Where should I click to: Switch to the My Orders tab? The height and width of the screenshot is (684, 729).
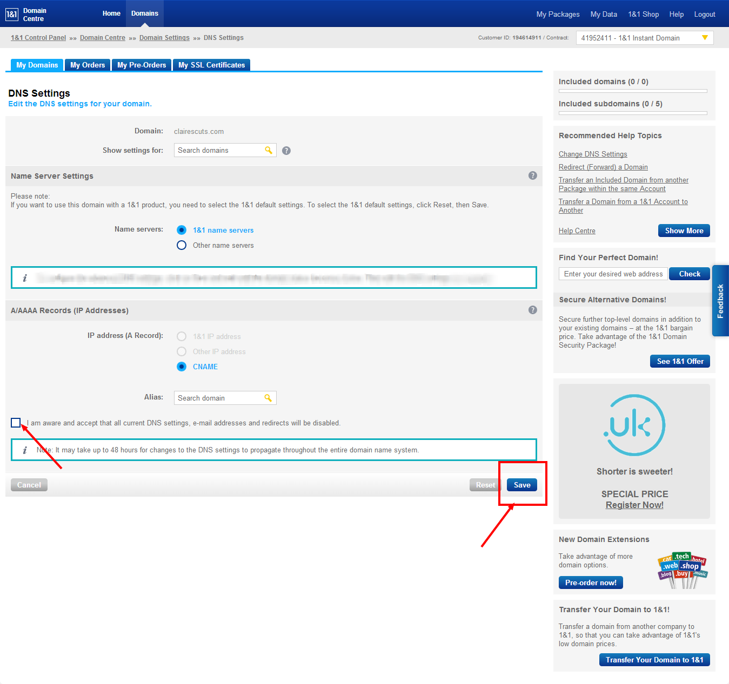(88, 65)
